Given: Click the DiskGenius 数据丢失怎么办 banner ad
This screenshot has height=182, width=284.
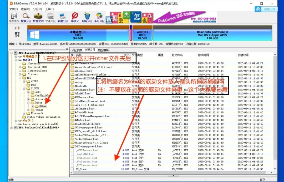Looking at the screenshot, I should pos(161,17).
